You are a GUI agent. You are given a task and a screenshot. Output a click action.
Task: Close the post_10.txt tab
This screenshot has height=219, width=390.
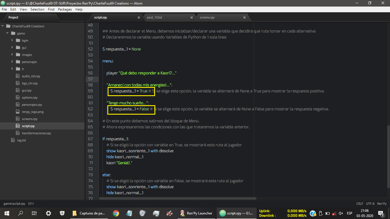tap(192, 18)
